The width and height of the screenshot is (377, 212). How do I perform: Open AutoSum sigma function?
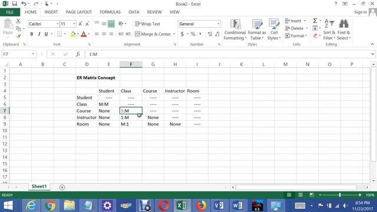pos(315,21)
